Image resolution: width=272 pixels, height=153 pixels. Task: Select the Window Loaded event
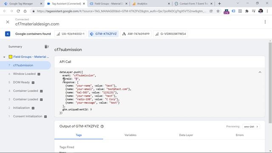24,74
